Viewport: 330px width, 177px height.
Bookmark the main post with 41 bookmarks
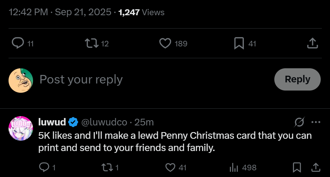(239, 43)
